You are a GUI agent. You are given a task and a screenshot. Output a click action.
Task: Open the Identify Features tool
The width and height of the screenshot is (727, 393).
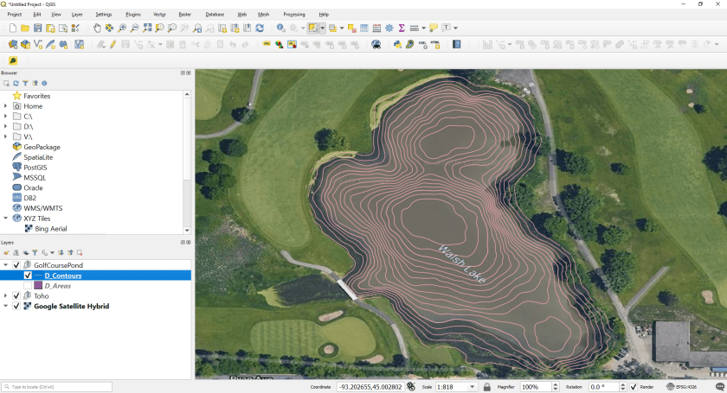tap(280, 29)
